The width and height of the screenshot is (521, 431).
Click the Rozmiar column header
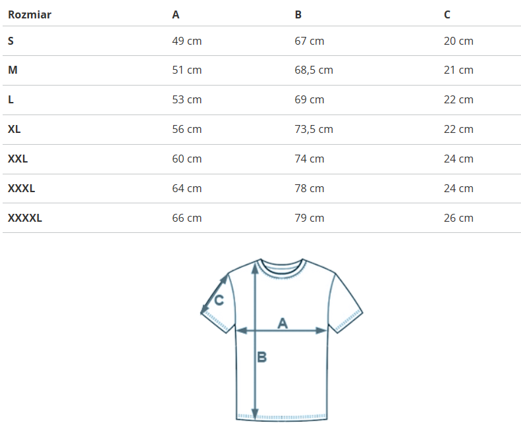[30, 14]
